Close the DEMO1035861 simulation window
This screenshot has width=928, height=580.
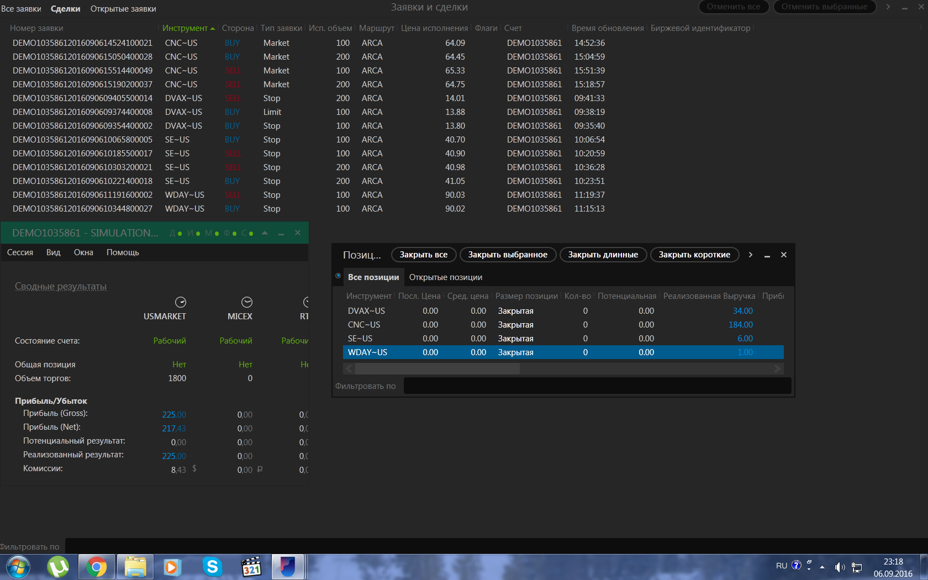[x=298, y=233]
